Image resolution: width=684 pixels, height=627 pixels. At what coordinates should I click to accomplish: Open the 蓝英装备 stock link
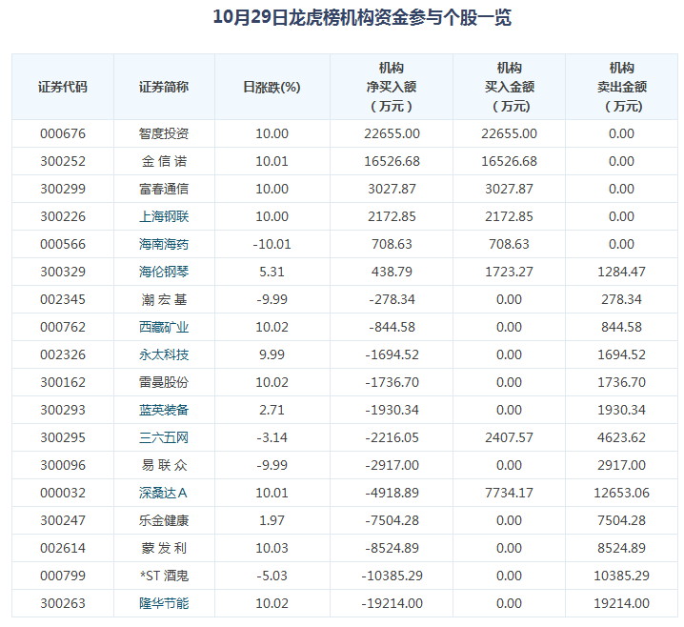pyautogui.click(x=164, y=410)
